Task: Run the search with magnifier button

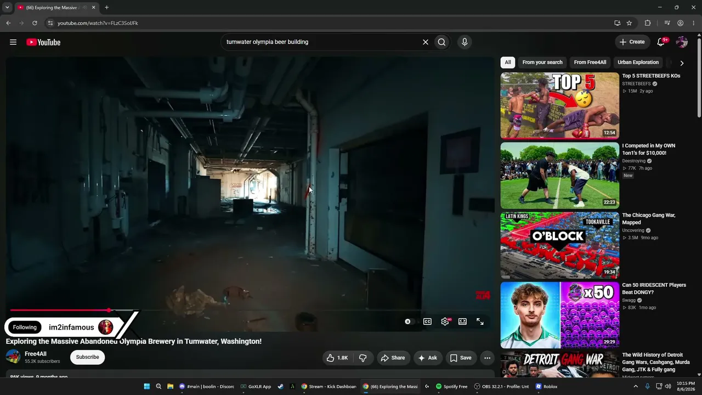Action: (441, 42)
